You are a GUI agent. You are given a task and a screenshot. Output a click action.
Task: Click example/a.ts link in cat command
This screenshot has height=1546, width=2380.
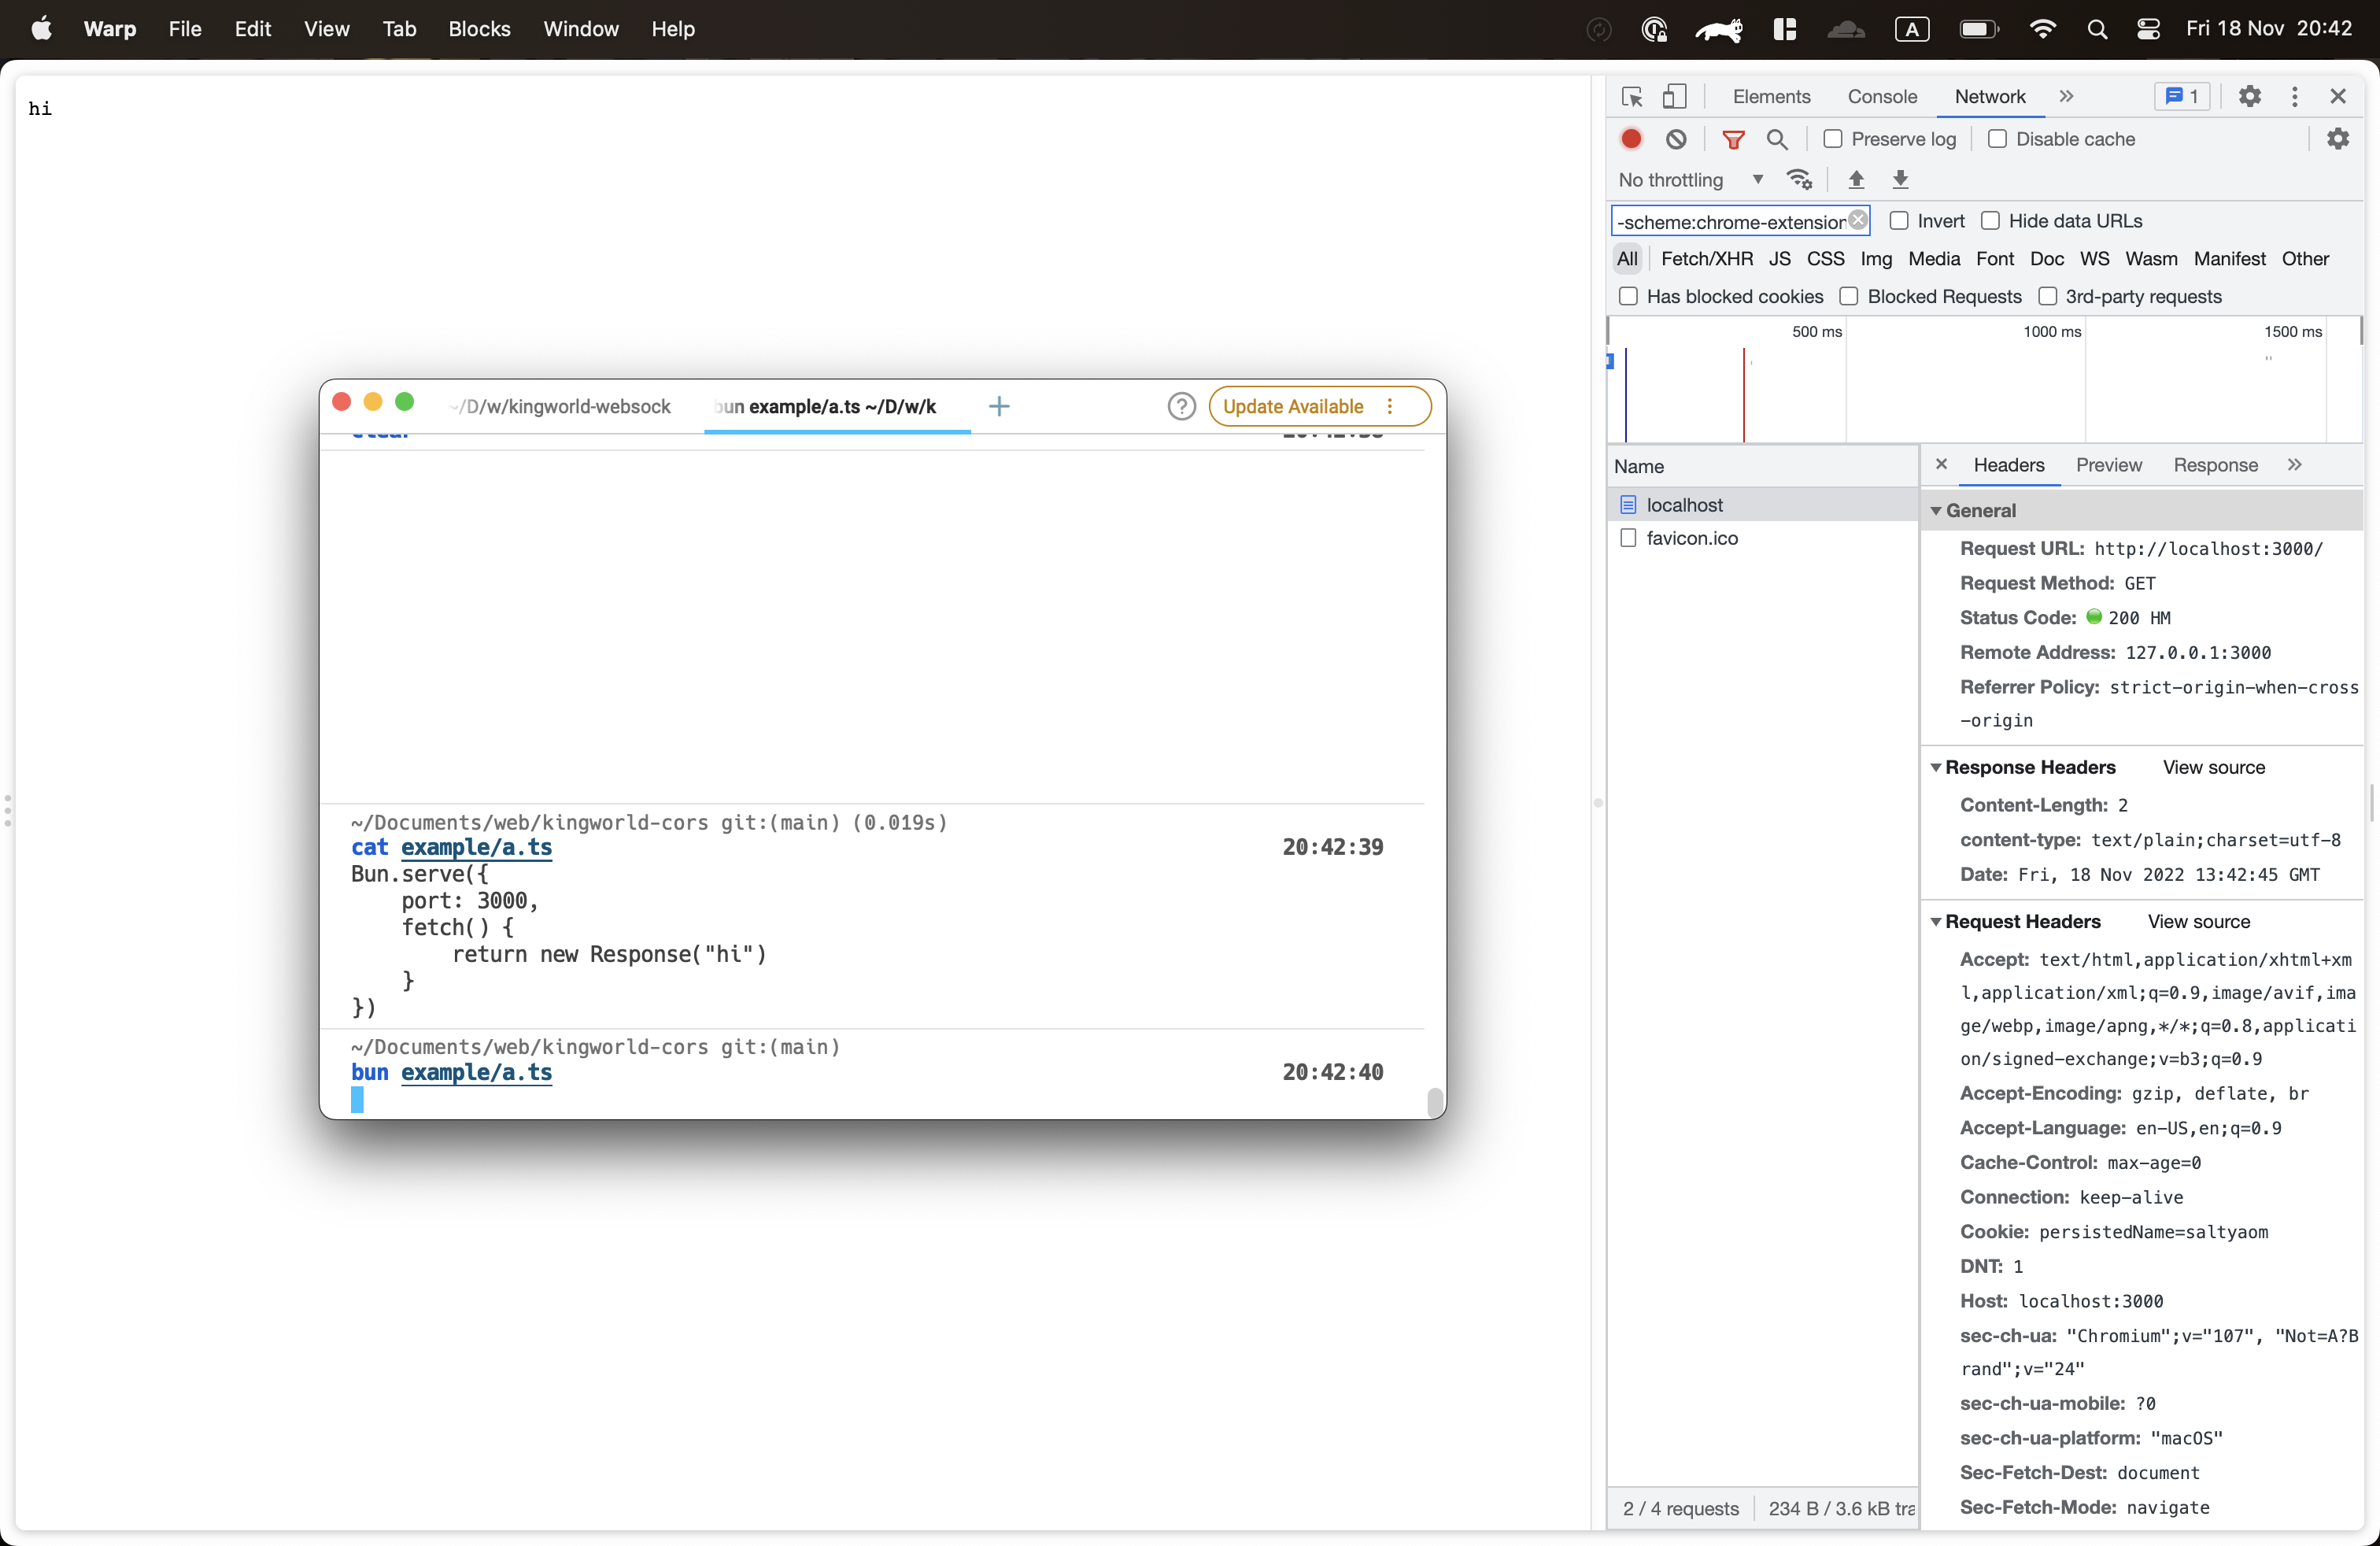pos(476,848)
